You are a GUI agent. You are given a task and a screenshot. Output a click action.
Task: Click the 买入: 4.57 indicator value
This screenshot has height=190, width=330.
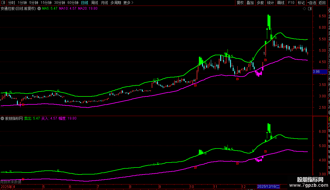[49, 118]
